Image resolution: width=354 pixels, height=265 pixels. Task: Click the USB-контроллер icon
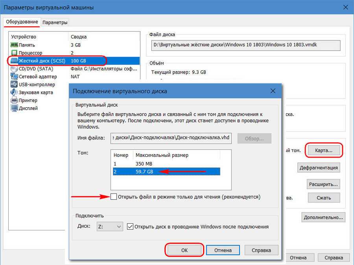14,85
